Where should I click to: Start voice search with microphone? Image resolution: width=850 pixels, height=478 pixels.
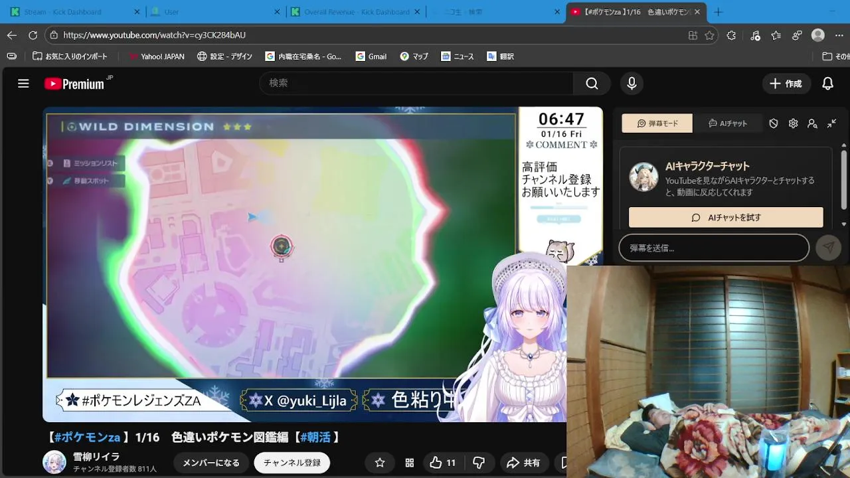click(x=632, y=84)
